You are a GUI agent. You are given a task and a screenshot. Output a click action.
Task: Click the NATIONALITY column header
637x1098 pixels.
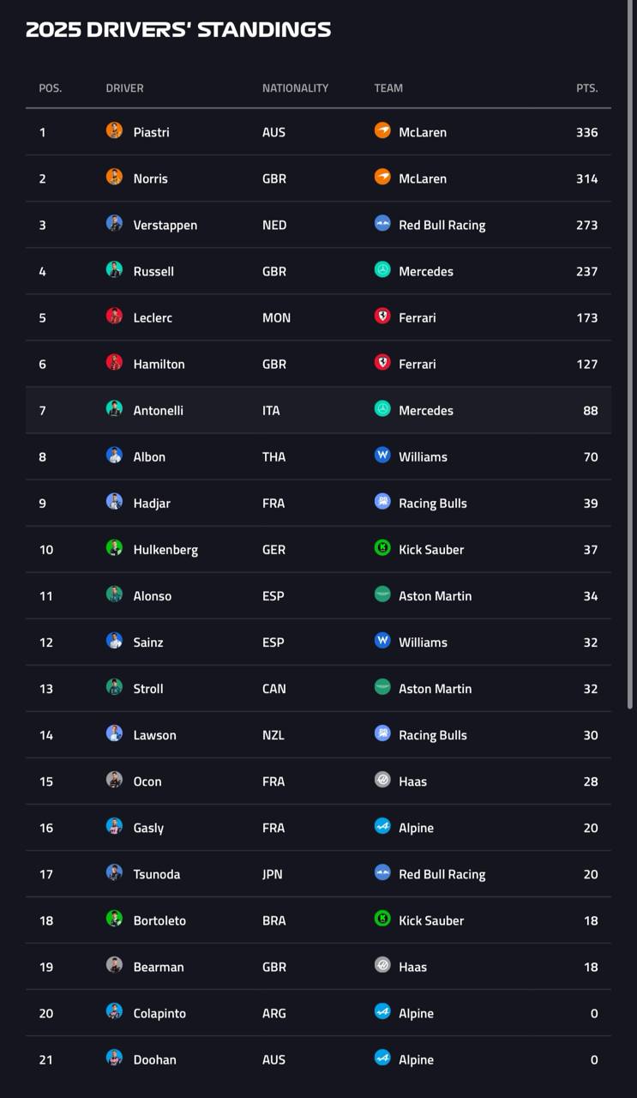[x=295, y=87]
